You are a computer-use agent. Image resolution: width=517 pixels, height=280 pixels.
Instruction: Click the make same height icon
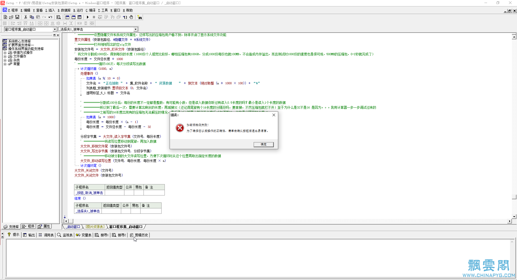coord(86,23)
